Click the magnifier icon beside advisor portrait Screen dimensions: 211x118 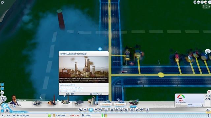point(12,106)
